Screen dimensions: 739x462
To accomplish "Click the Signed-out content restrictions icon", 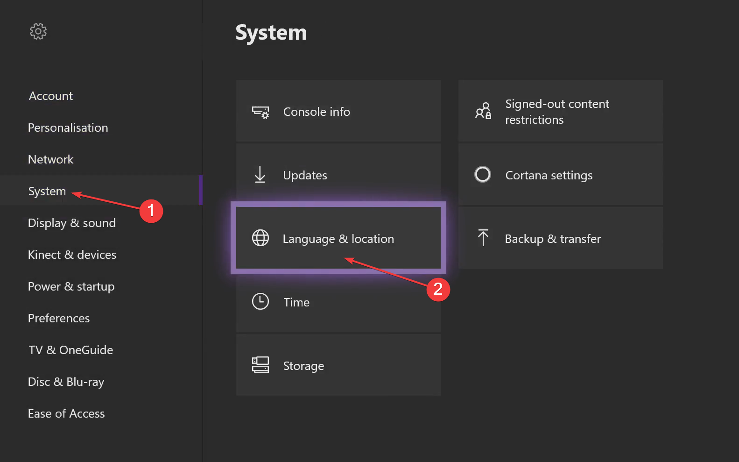I will 483,111.
